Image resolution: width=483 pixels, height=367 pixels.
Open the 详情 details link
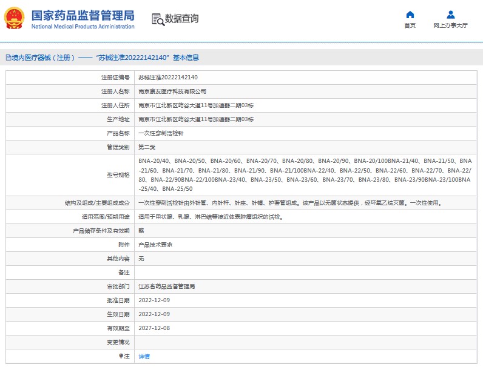144,356
